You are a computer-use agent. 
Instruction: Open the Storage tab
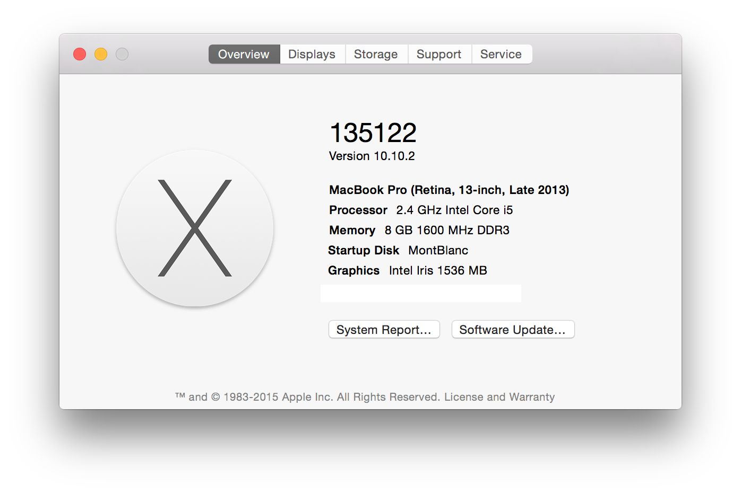tap(376, 54)
